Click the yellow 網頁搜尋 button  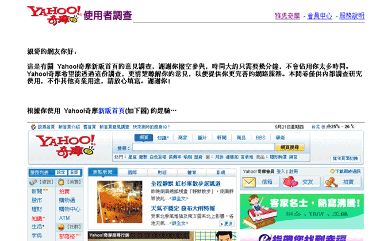click(290, 147)
